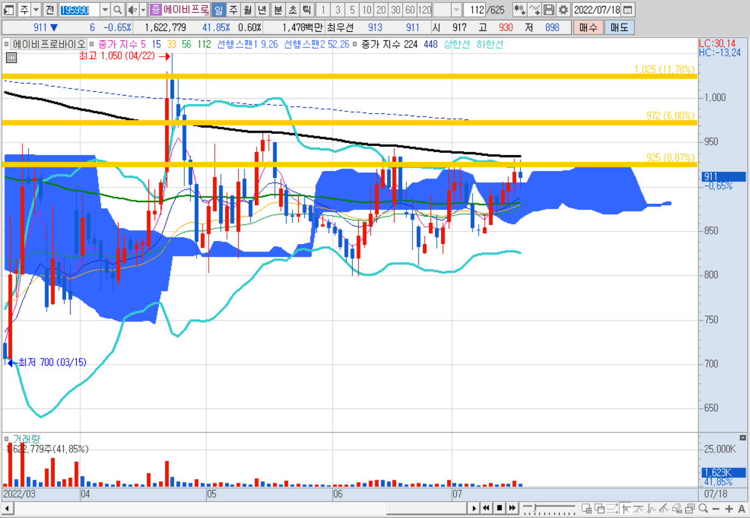750x518 pixels.
Task: Open the stock search magnifier icon
Action: pos(117,10)
